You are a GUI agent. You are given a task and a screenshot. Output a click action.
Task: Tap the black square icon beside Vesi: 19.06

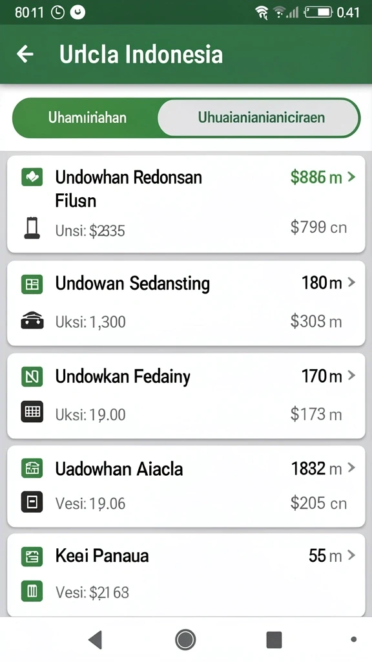[32, 502]
